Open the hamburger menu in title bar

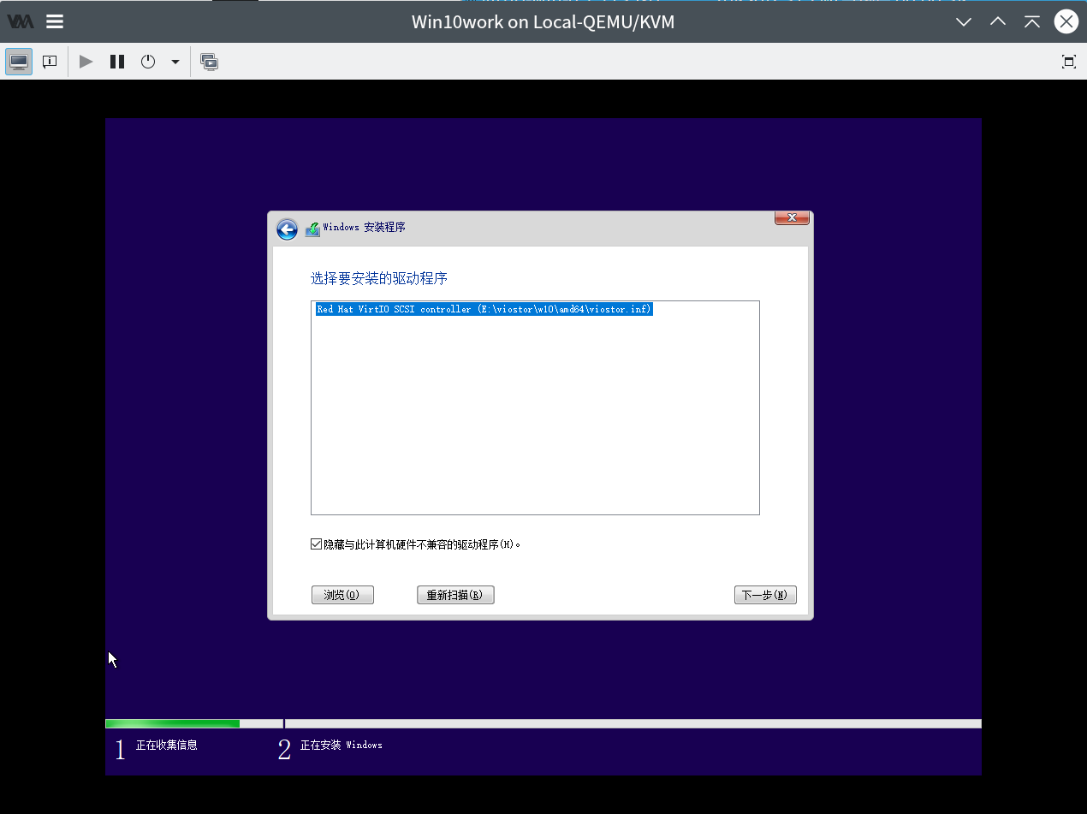coord(55,21)
